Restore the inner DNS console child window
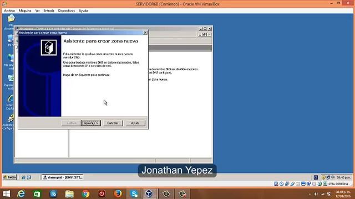Screen dimensions: 355x199 (x=205, y=34)
